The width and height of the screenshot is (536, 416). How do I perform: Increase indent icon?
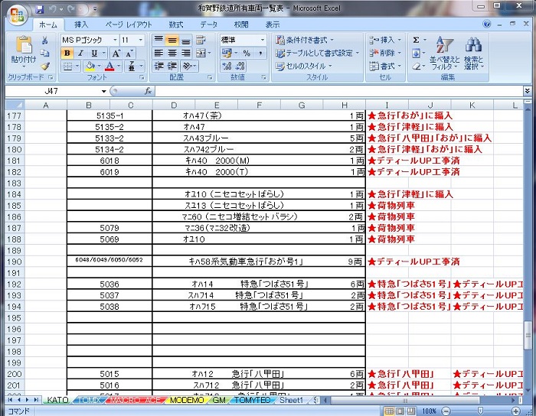click(172, 66)
